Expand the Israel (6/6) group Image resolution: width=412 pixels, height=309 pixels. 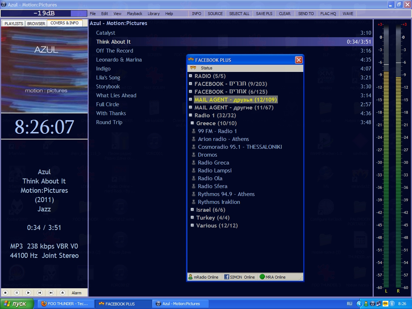(192, 210)
